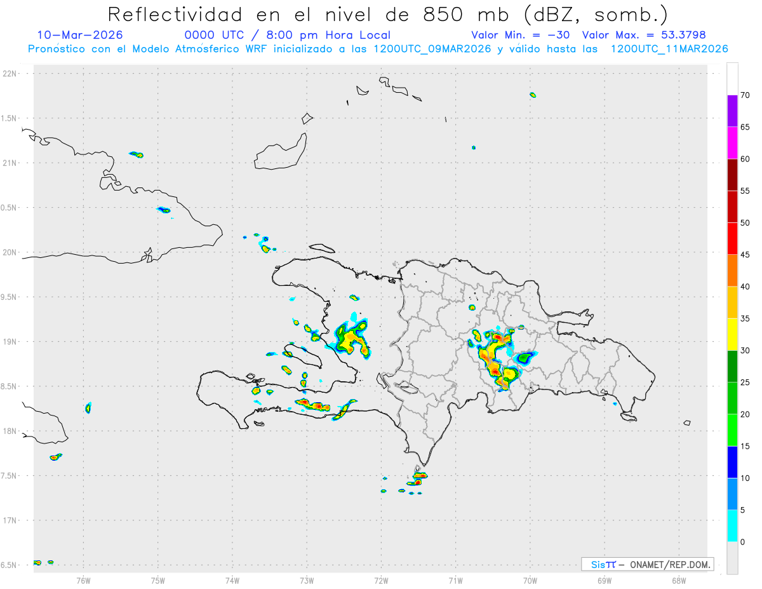The width and height of the screenshot is (762, 589).
Task: Click the '55' color bar tick label
Action: click(745, 191)
